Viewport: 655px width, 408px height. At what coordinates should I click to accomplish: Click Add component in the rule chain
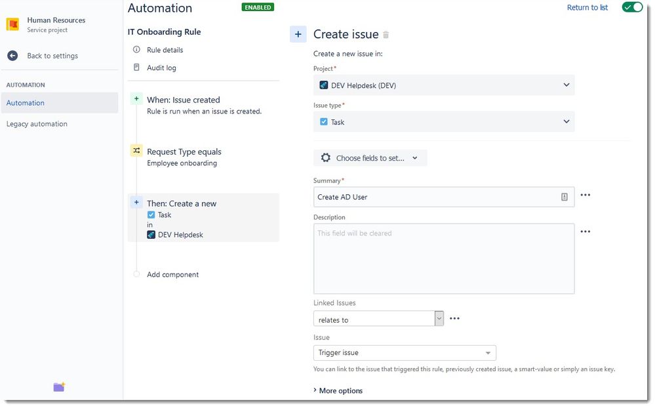[172, 275]
